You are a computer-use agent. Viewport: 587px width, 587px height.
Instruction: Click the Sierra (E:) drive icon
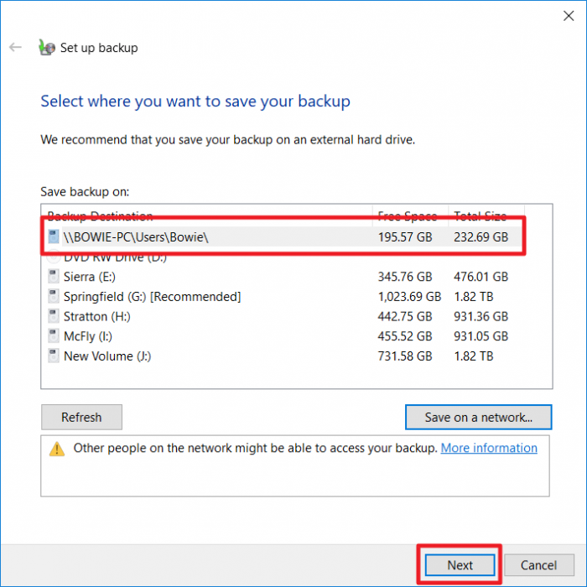click(x=55, y=276)
